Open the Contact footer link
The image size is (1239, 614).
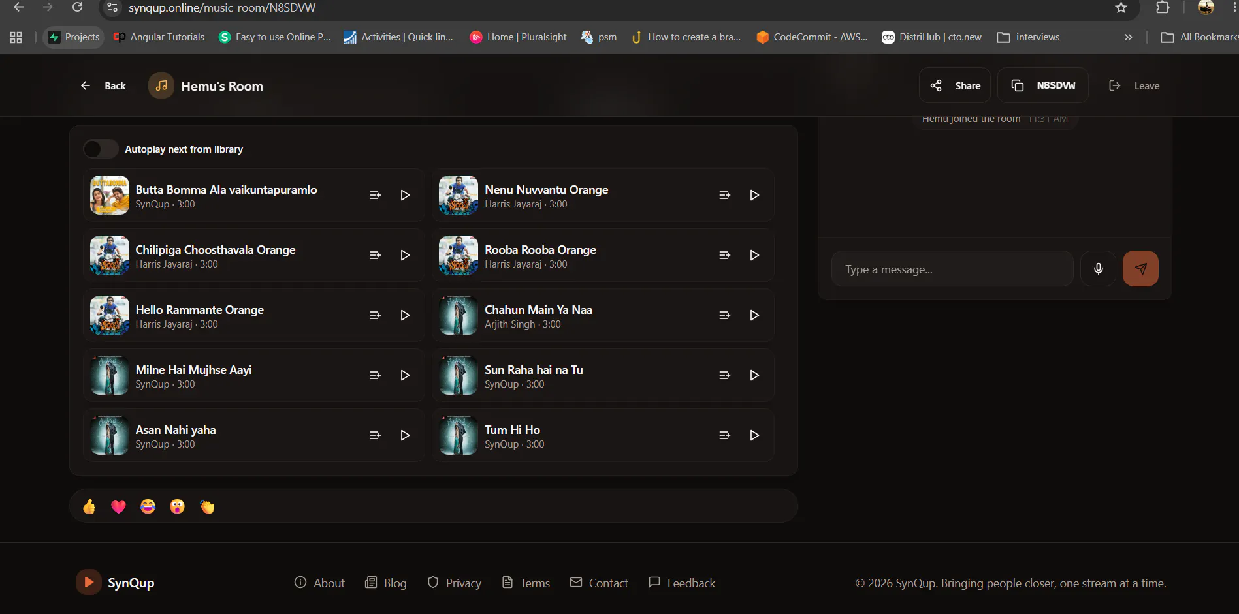tap(599, 583)
